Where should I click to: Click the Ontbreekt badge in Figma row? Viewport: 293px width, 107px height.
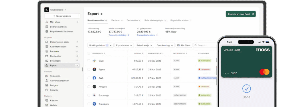coord(204,69)
